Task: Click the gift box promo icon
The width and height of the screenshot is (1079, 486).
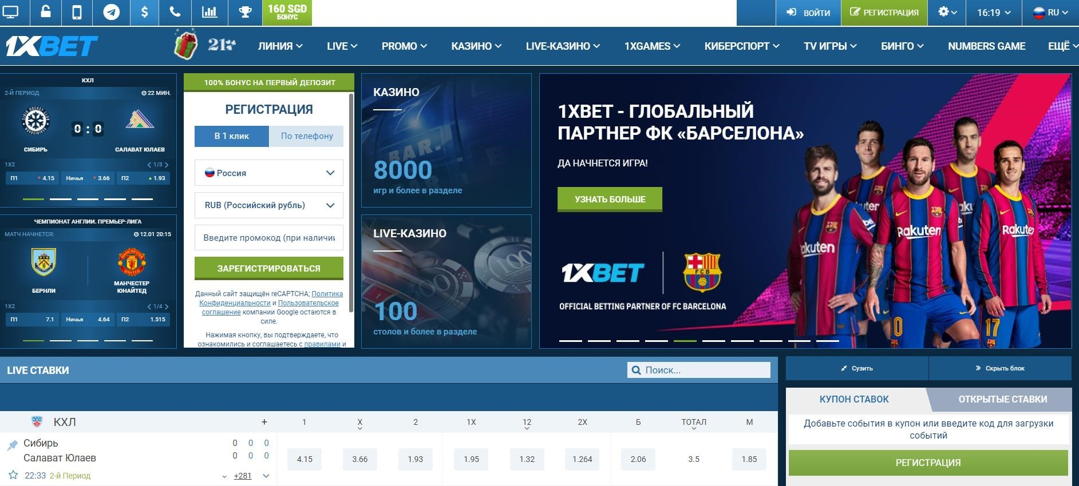Action: (x=185, y=45)
